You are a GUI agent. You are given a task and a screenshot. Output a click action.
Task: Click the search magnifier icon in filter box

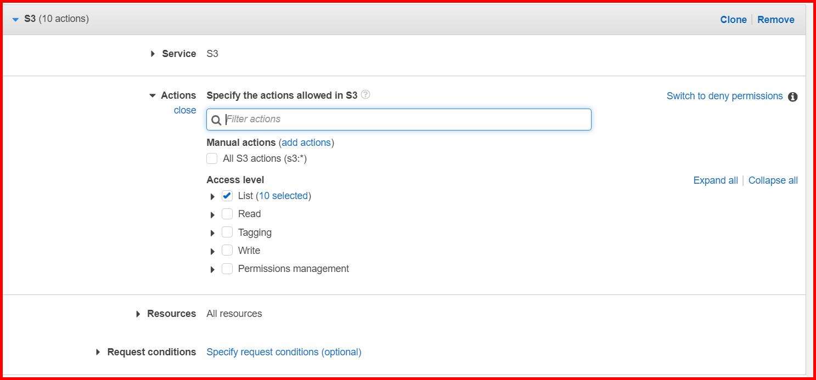tap(216, 120)
